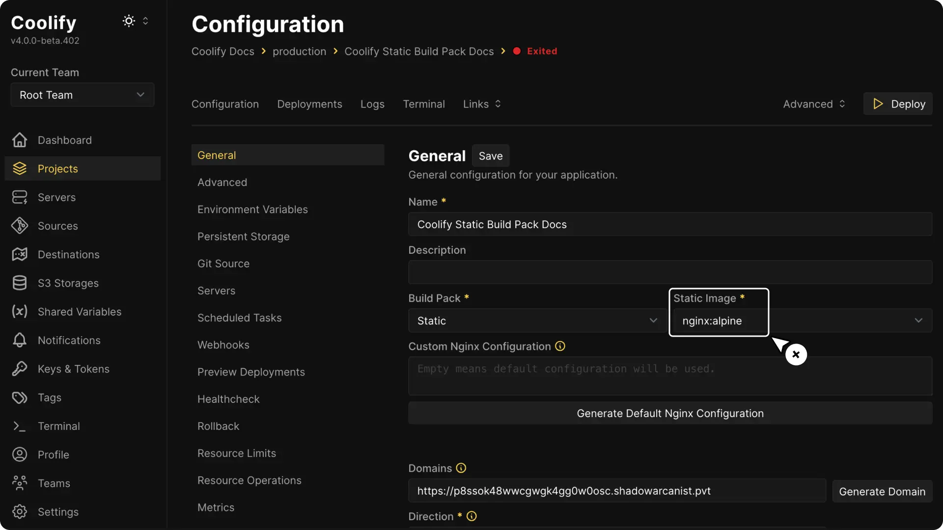
Task: Click the Servers icon in the sidebar
Action: point(19,197)
